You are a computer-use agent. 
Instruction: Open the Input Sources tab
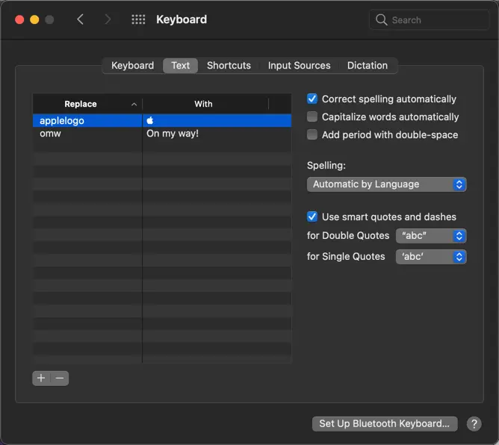point(299,66)
